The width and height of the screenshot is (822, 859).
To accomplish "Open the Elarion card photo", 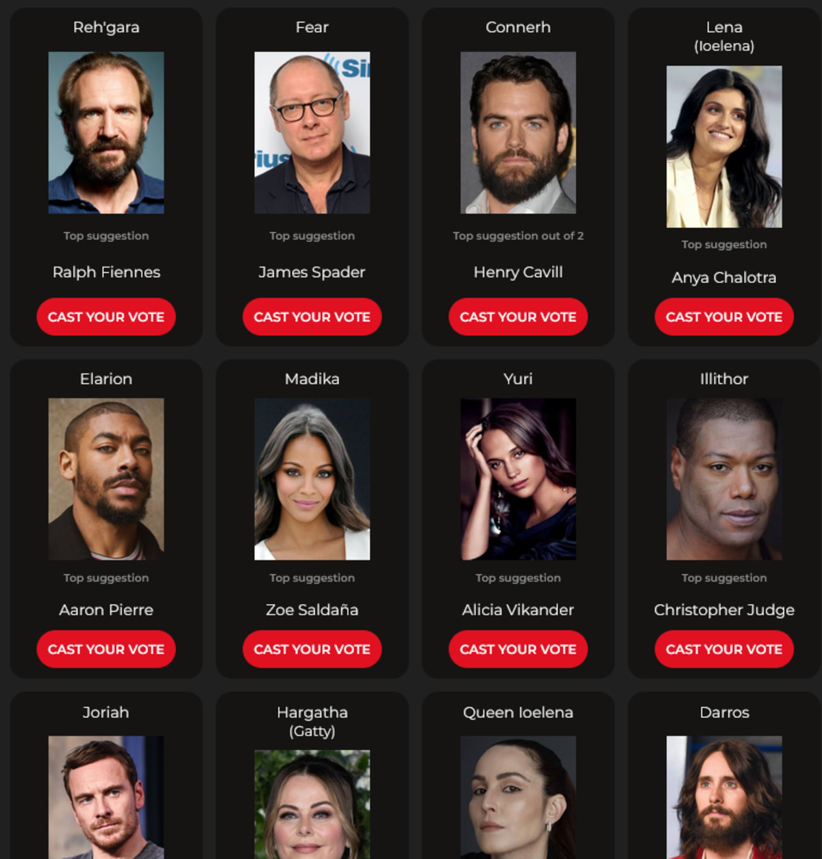I will pos(106,480).
